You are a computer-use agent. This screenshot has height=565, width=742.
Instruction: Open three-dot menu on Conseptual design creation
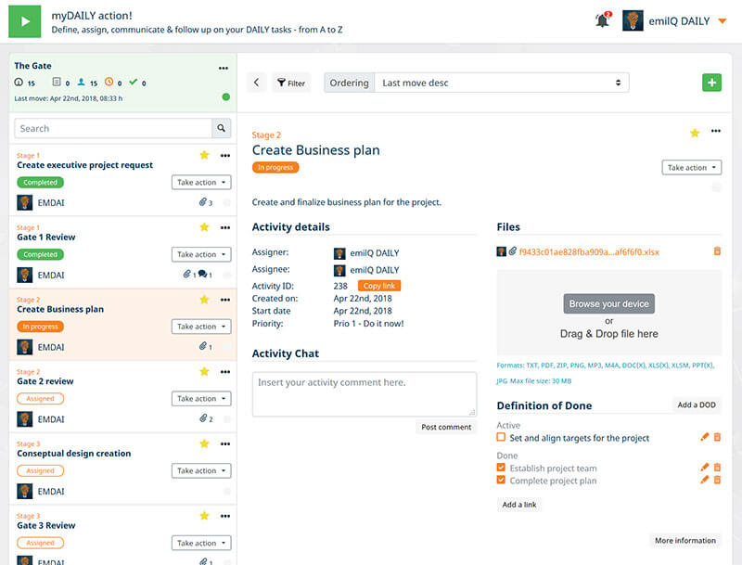225,443
